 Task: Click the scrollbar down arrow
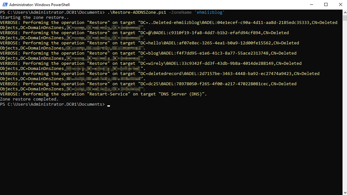[345, 192]
